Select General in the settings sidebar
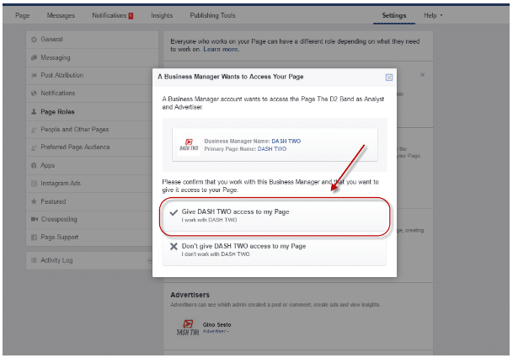513x358 pixels. point(92,40)
